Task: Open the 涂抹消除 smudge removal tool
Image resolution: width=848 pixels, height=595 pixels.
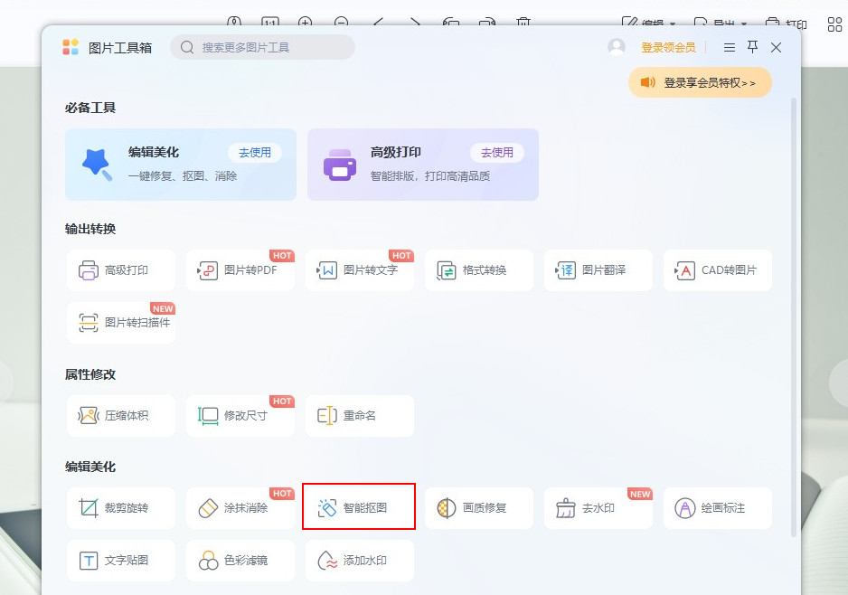Action: [x=240, y=506]
